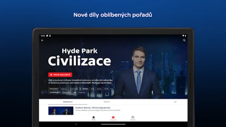This screenshot has height=127, width=226.
Task: Tap the home icon in bottom navigation
Action: [93, 118]
